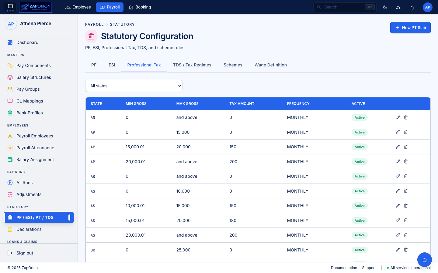Open the notifications bell
Viewport: 438px width, 273px height.
[412, 7]
